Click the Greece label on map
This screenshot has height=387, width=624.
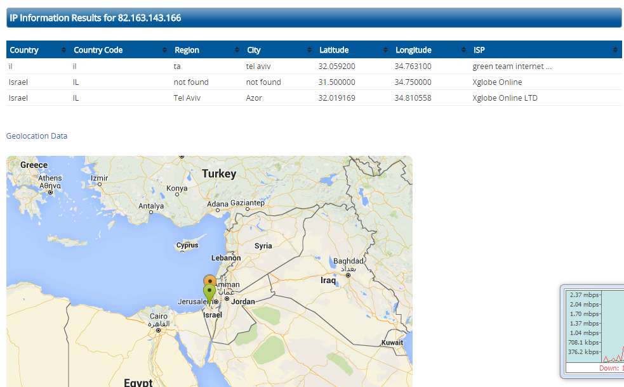[34, 165]
